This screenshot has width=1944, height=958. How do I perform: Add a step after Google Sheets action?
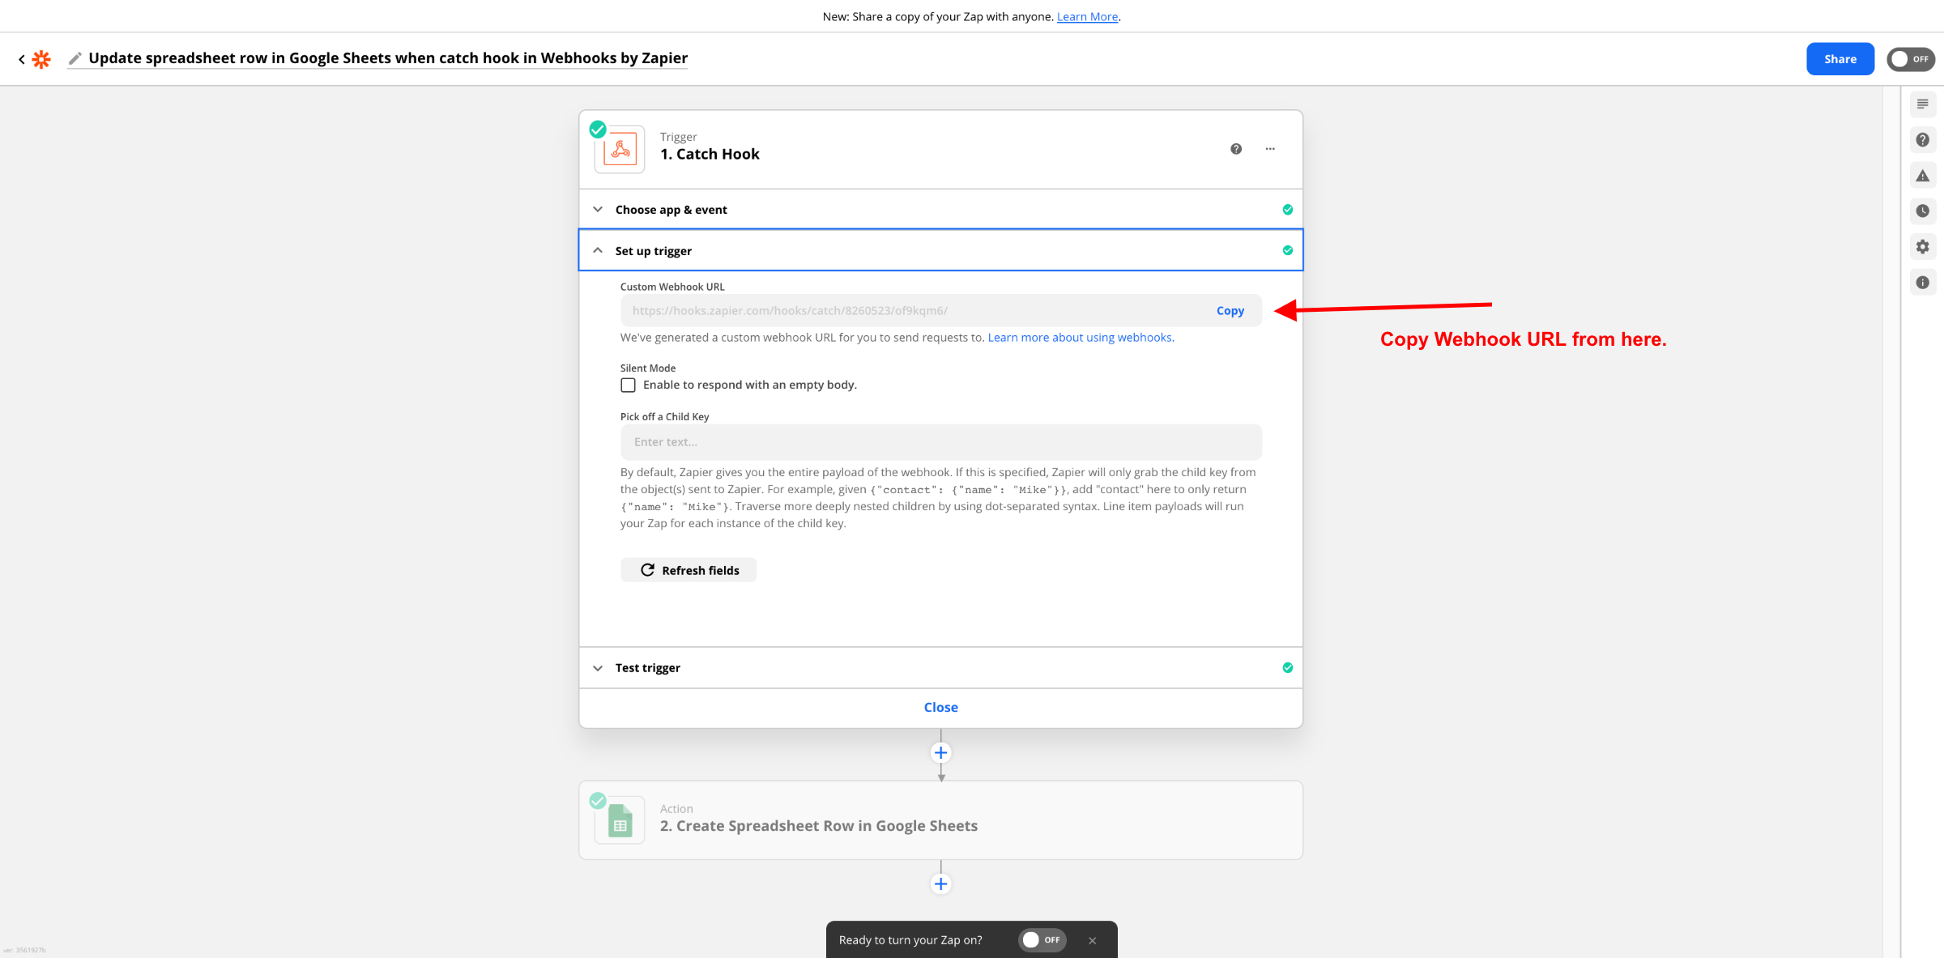click(940, 884)
